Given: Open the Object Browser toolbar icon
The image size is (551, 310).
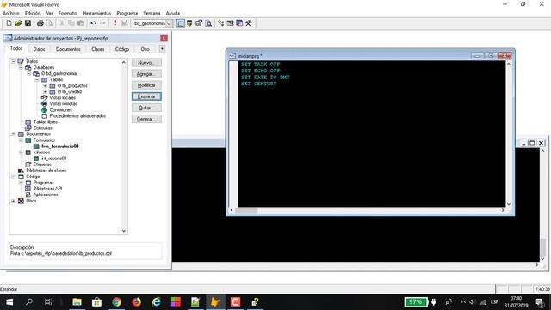Looking at the screenshot, I should (x=230, y=23).
